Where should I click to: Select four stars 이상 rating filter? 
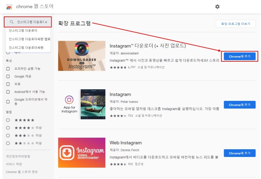(x=8, y=128)
